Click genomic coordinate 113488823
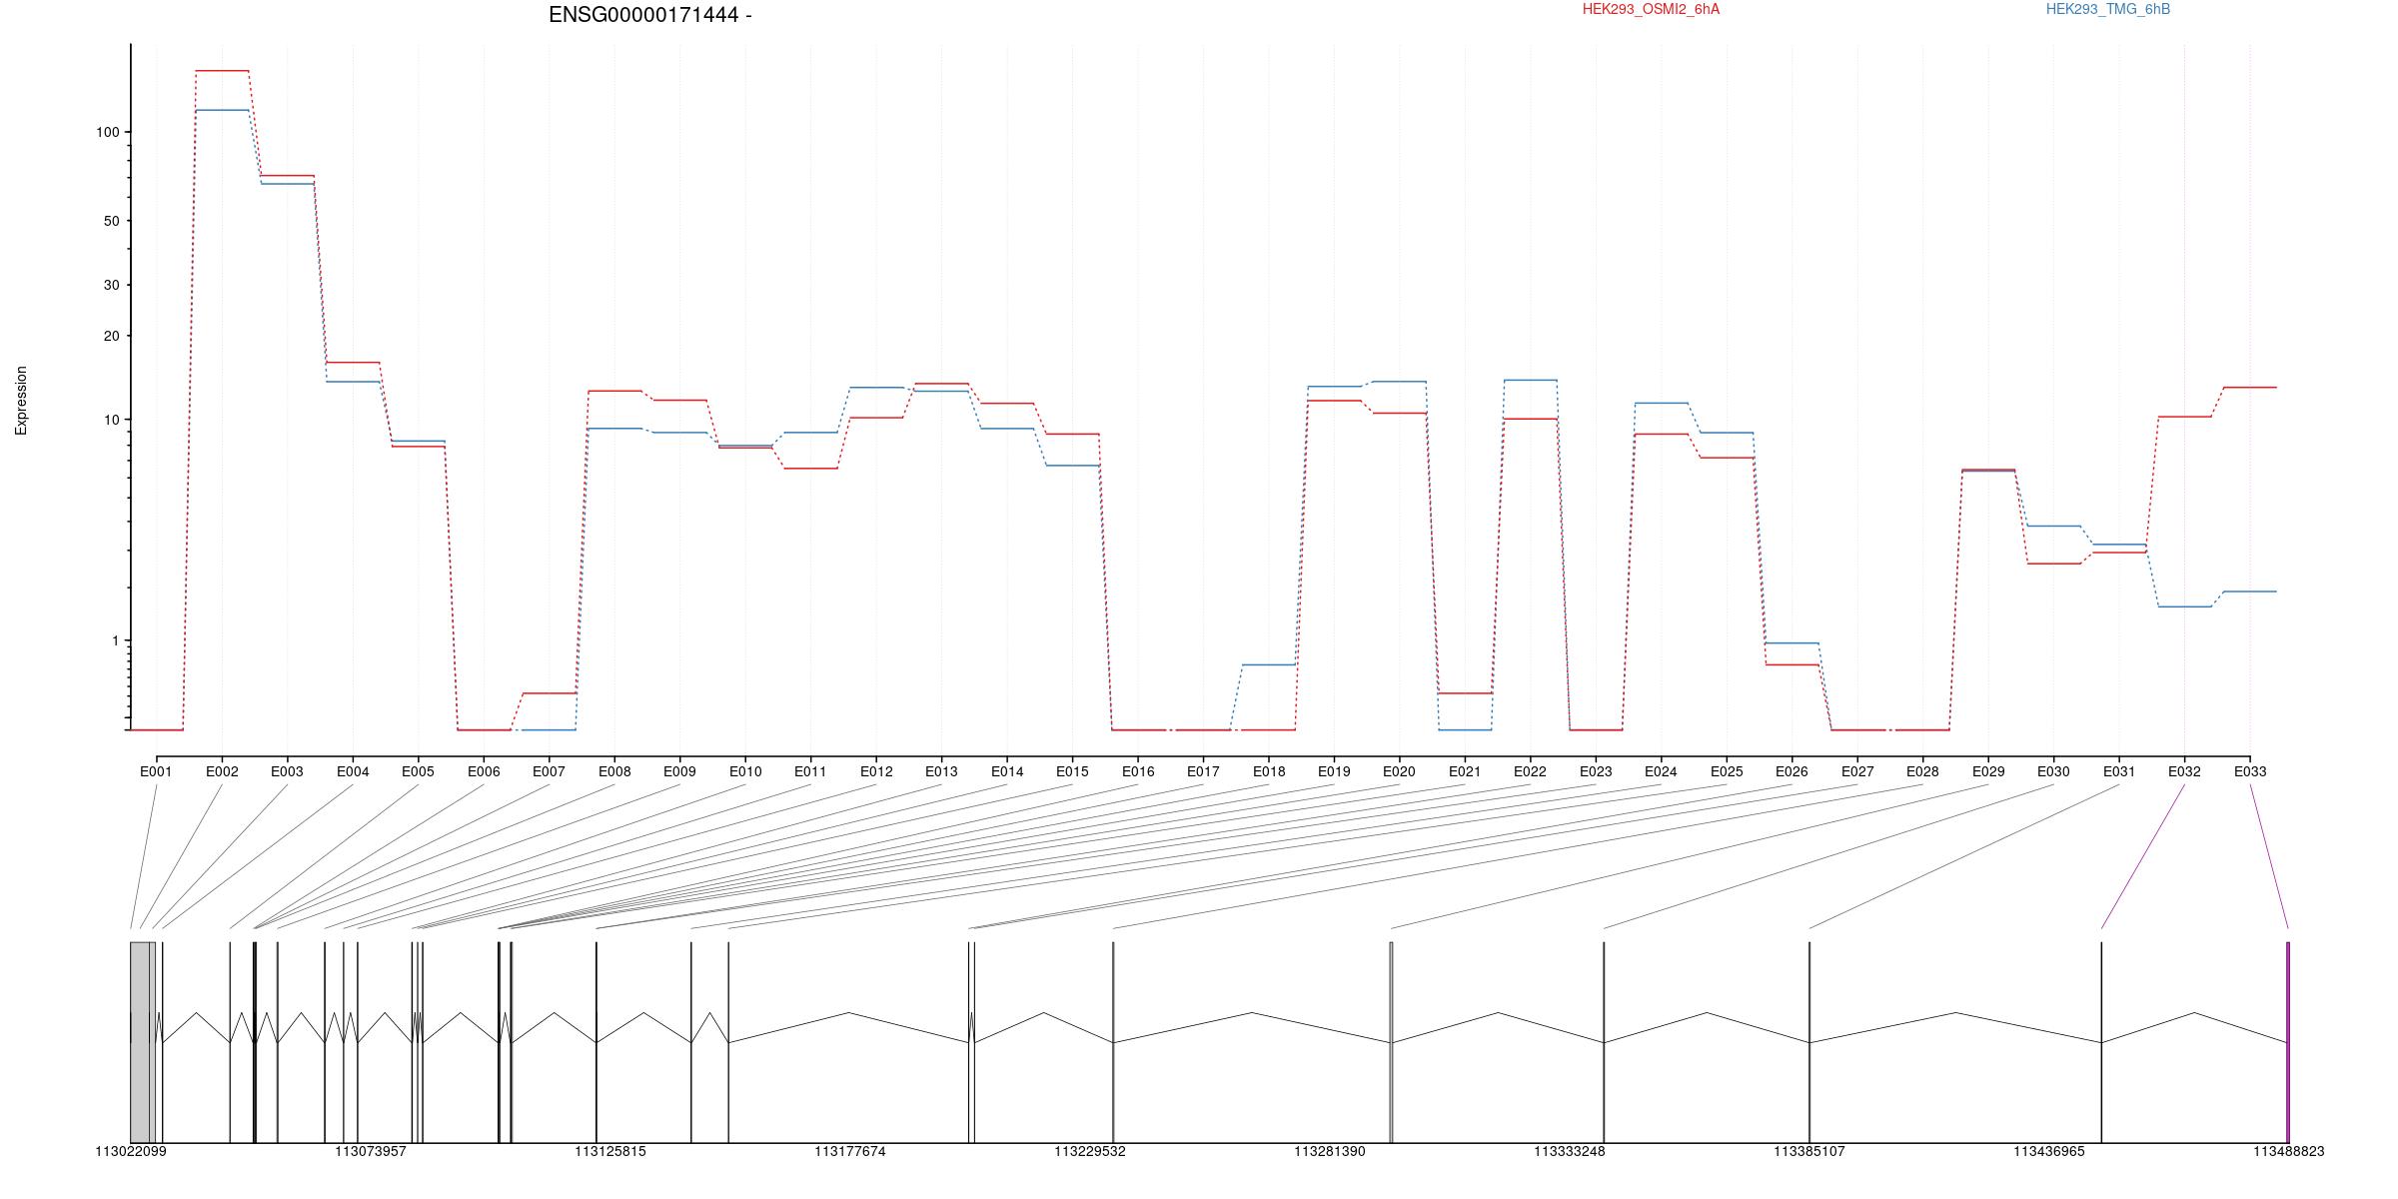Viewport: 2398px width, 1199px height. click(2289, 1151)
